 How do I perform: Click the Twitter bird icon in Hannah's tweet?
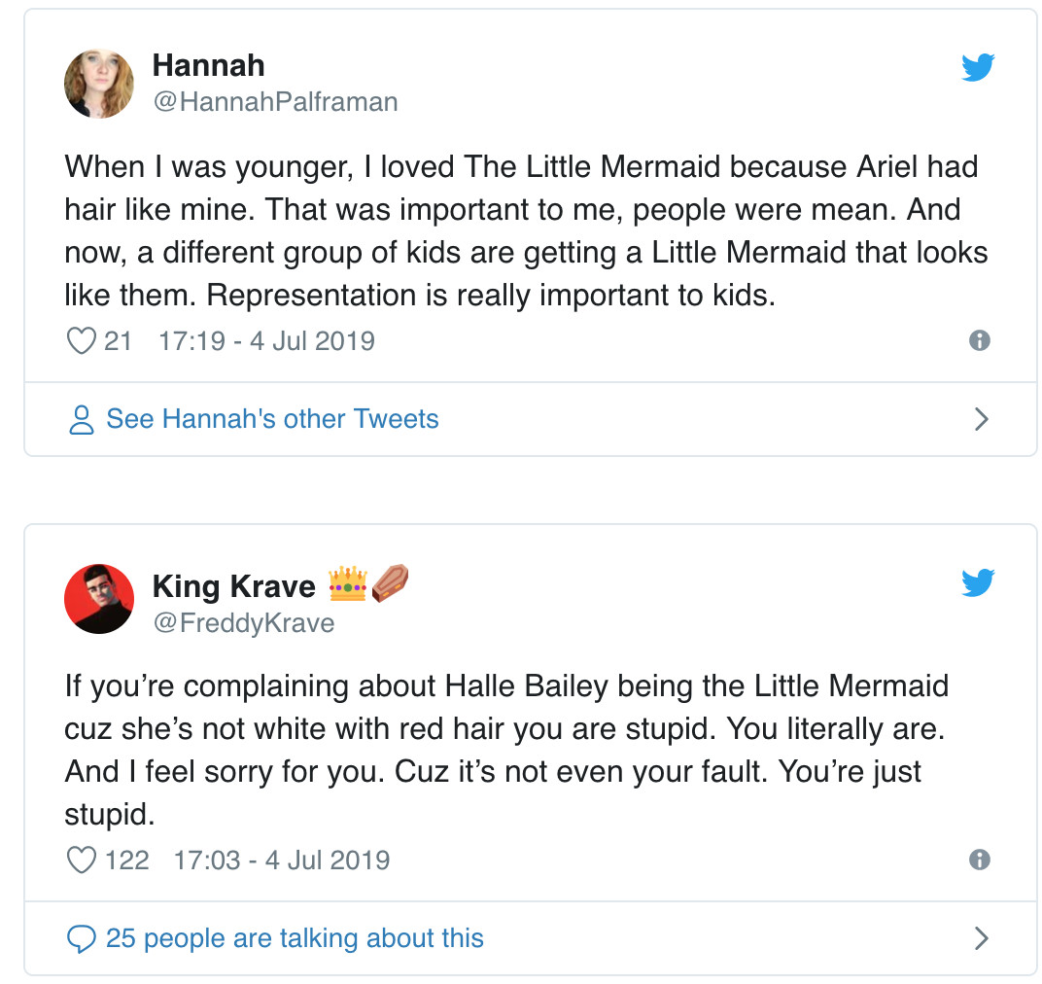point(978,67)
